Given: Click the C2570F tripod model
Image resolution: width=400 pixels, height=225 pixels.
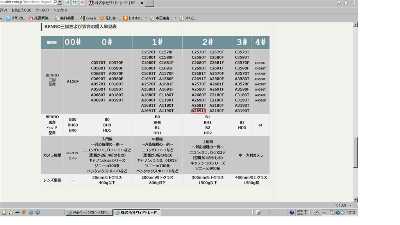Looking at the screenshot, I should click(x=216, y=52).
